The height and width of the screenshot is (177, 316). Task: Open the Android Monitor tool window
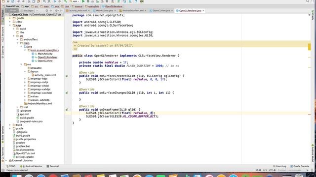click(x=31, y=166)
